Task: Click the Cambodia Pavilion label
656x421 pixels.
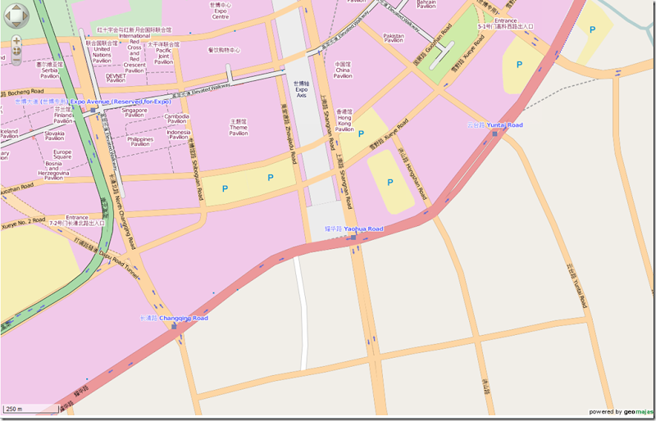Action: (x=177, y=119)
